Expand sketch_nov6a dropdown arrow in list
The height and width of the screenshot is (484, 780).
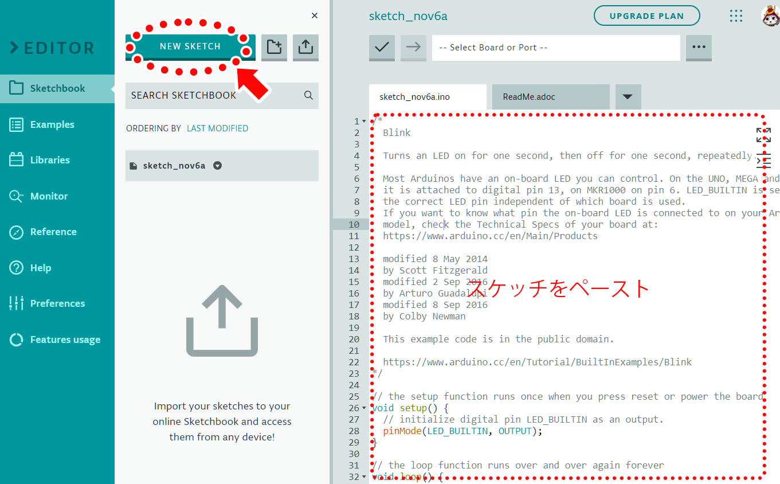[x=217, y=166]
